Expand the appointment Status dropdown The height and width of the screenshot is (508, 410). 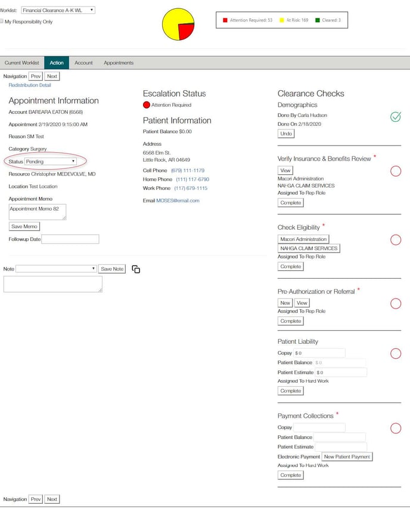pos(51,161)
